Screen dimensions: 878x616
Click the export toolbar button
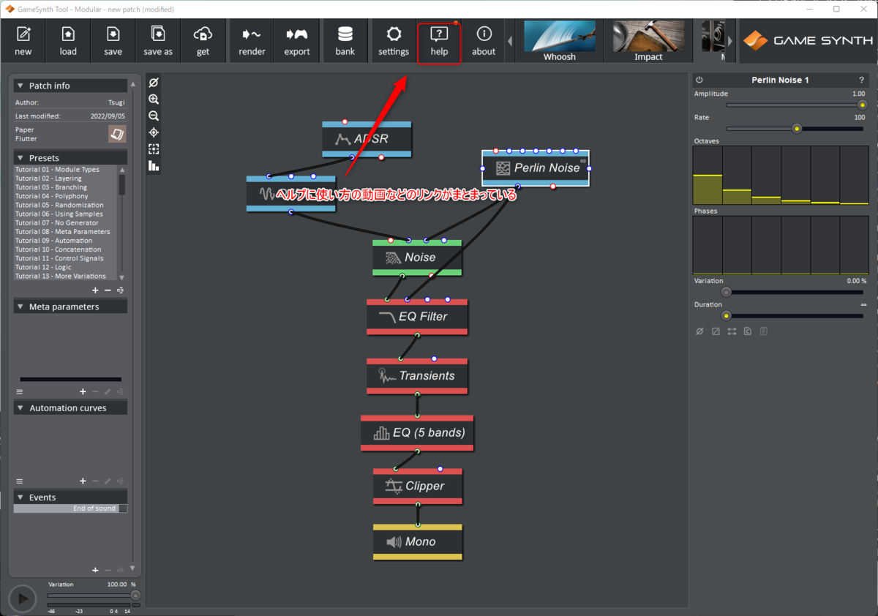point(297,41)
